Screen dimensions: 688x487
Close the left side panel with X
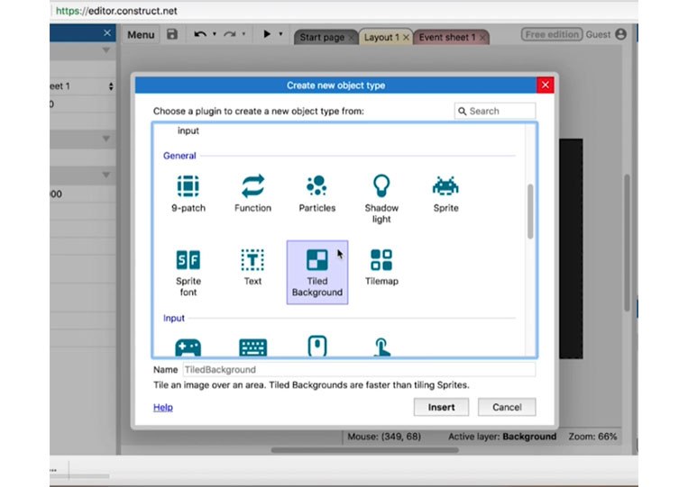(107, 32)
